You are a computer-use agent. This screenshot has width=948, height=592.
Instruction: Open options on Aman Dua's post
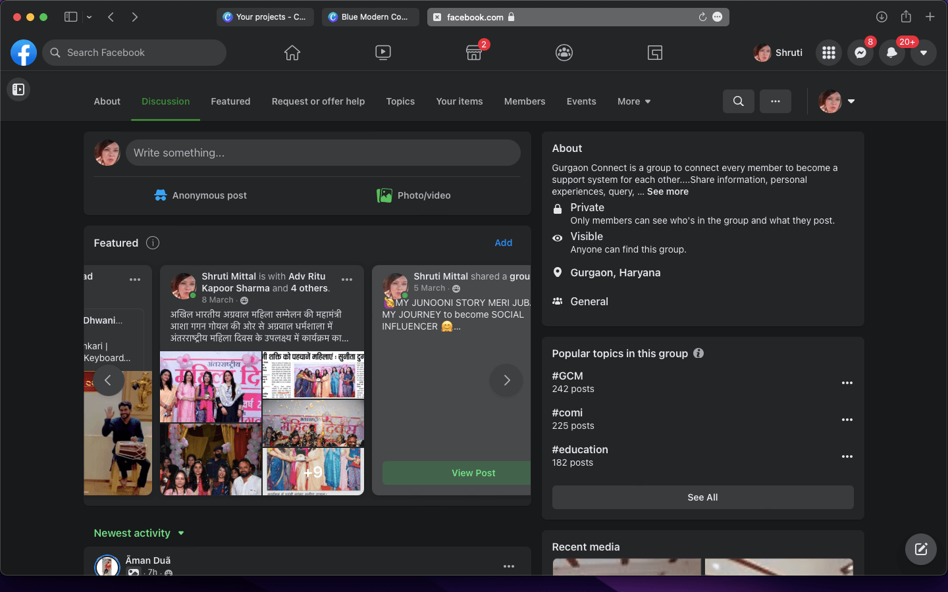tap(509, 566)
